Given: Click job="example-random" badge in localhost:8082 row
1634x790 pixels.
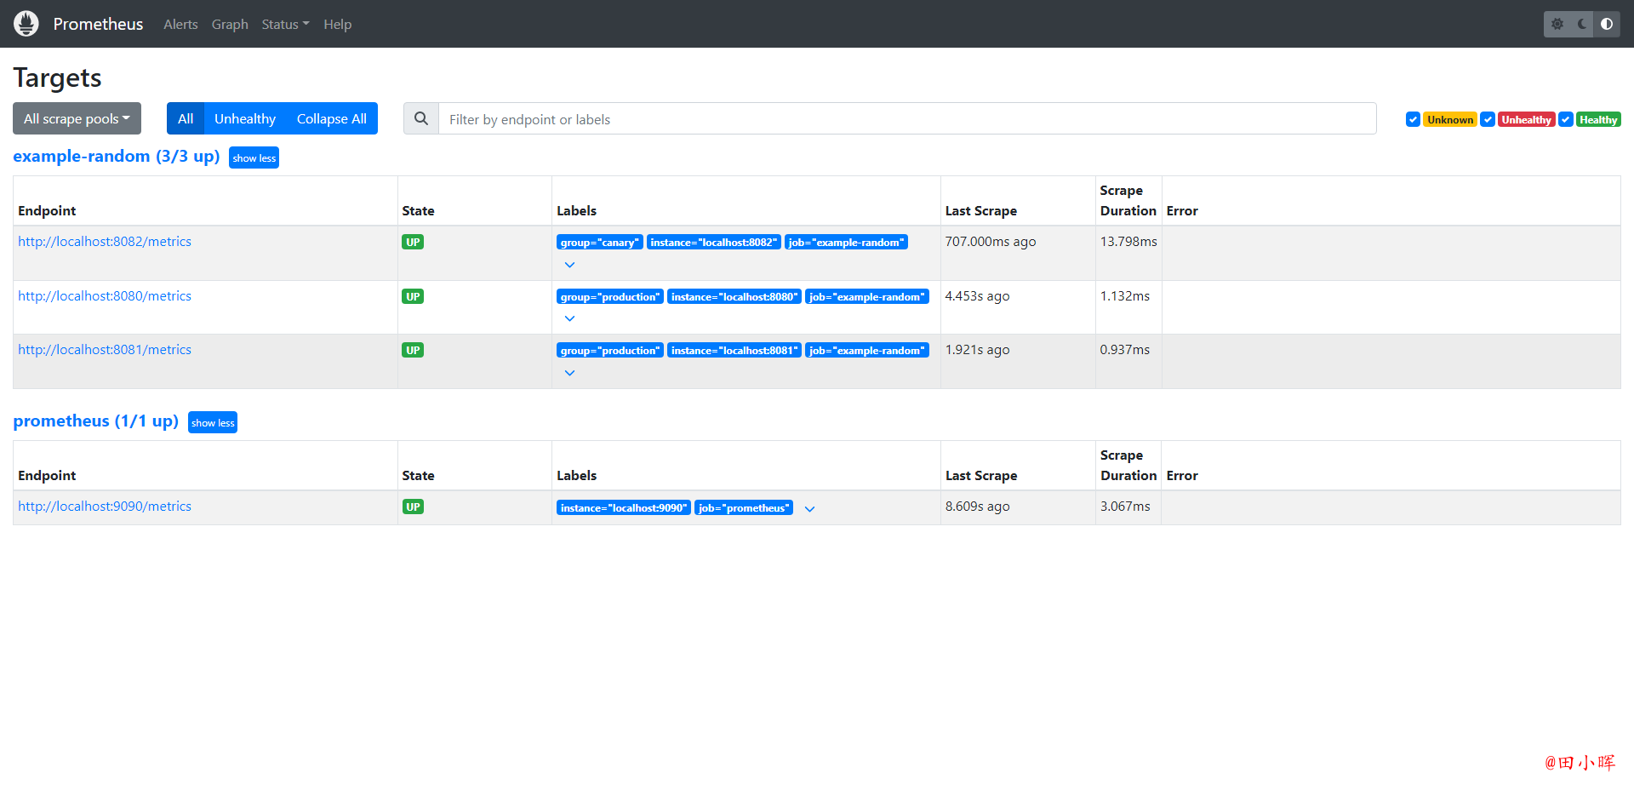Looking at the screenshot, I should click(846, 243).
